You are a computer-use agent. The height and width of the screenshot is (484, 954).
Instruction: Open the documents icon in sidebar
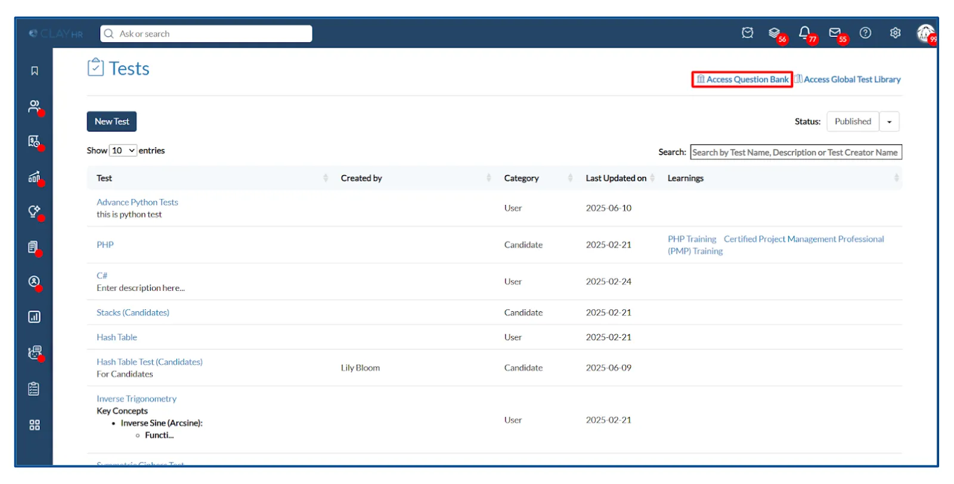pos(35,247)
